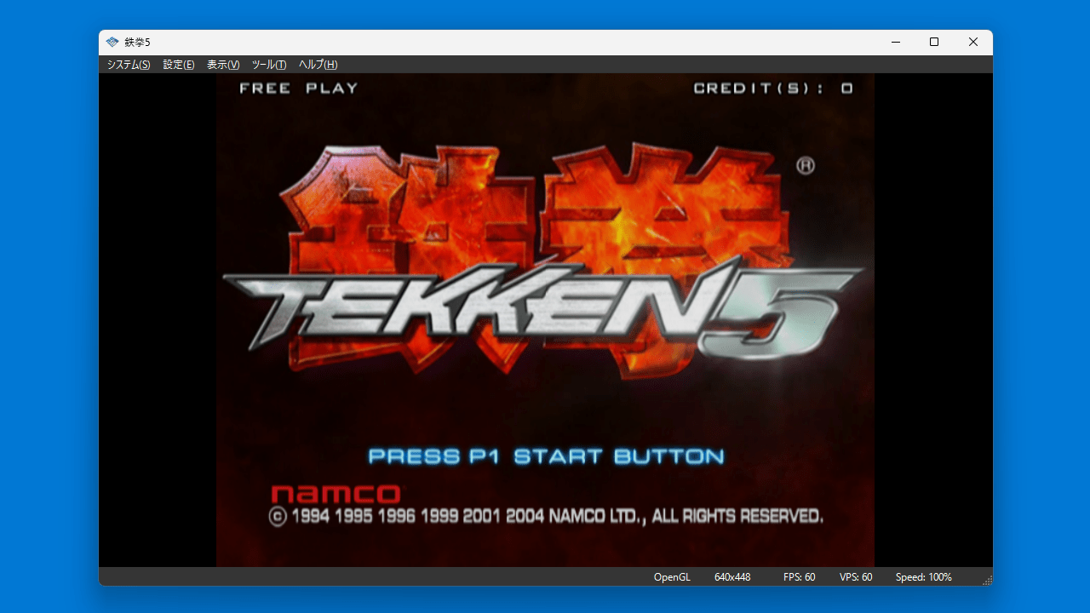1090x613 pixels.
Task: Click the FPS: 60 status entry
Action: click(799, 577)
